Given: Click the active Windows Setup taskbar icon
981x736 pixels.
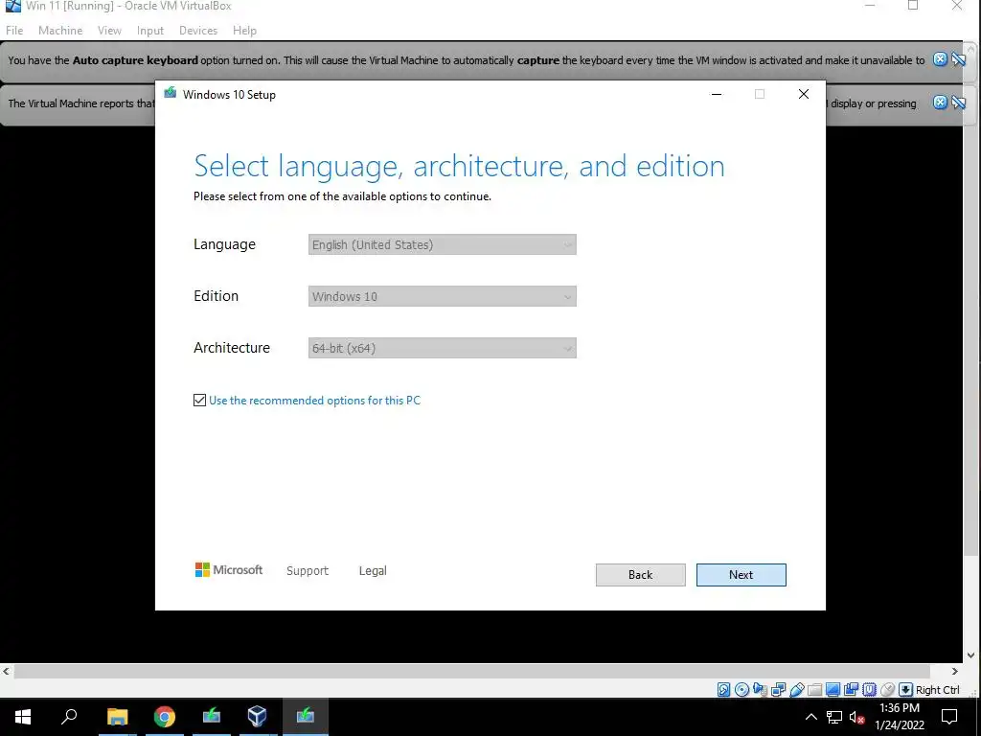Looking at the screenshot, I should coord(305,717).
